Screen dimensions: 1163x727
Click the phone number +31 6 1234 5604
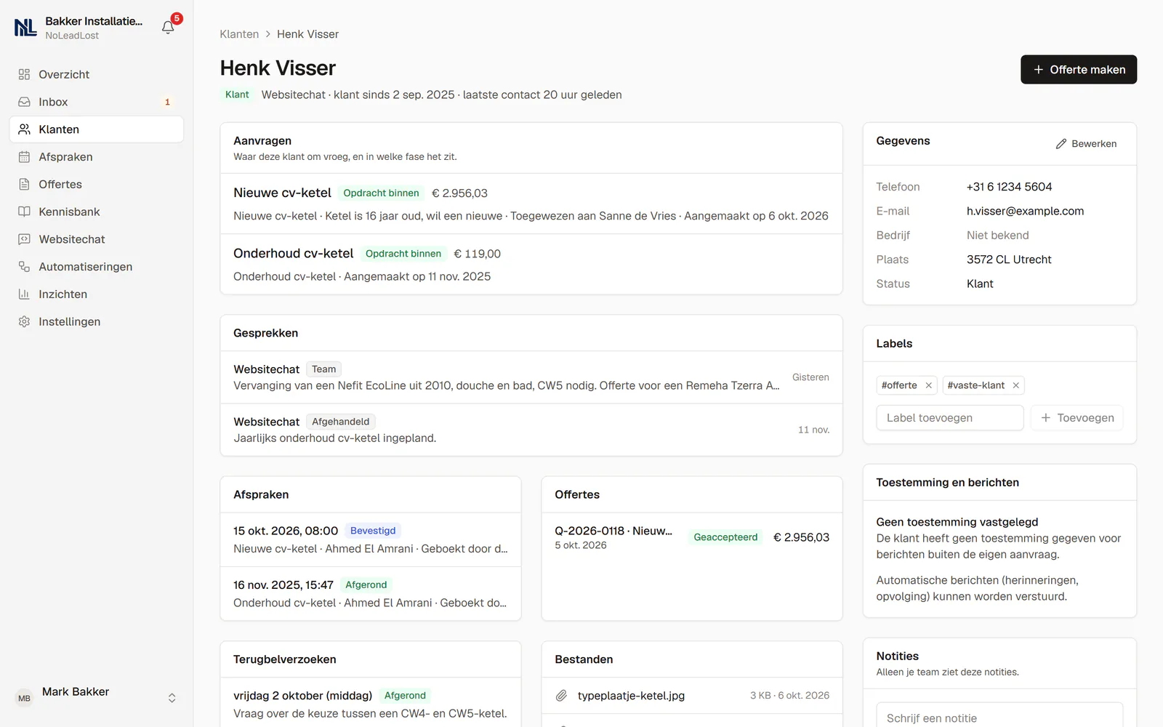[x=1009, y=187]
